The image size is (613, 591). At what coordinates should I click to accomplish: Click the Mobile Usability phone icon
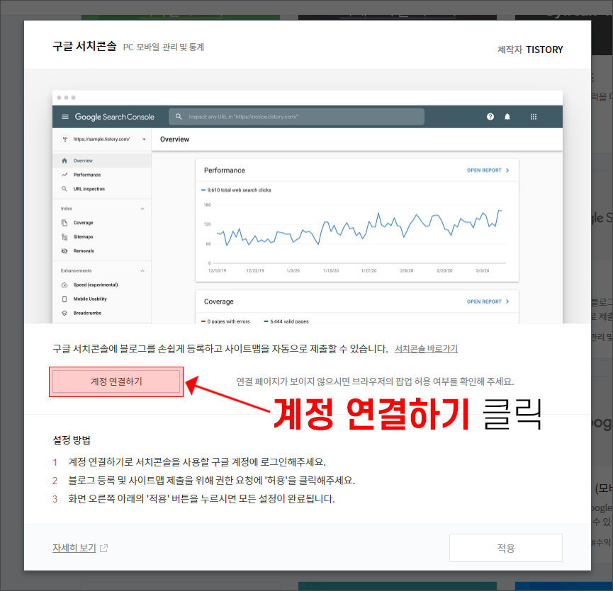(64, 299)
